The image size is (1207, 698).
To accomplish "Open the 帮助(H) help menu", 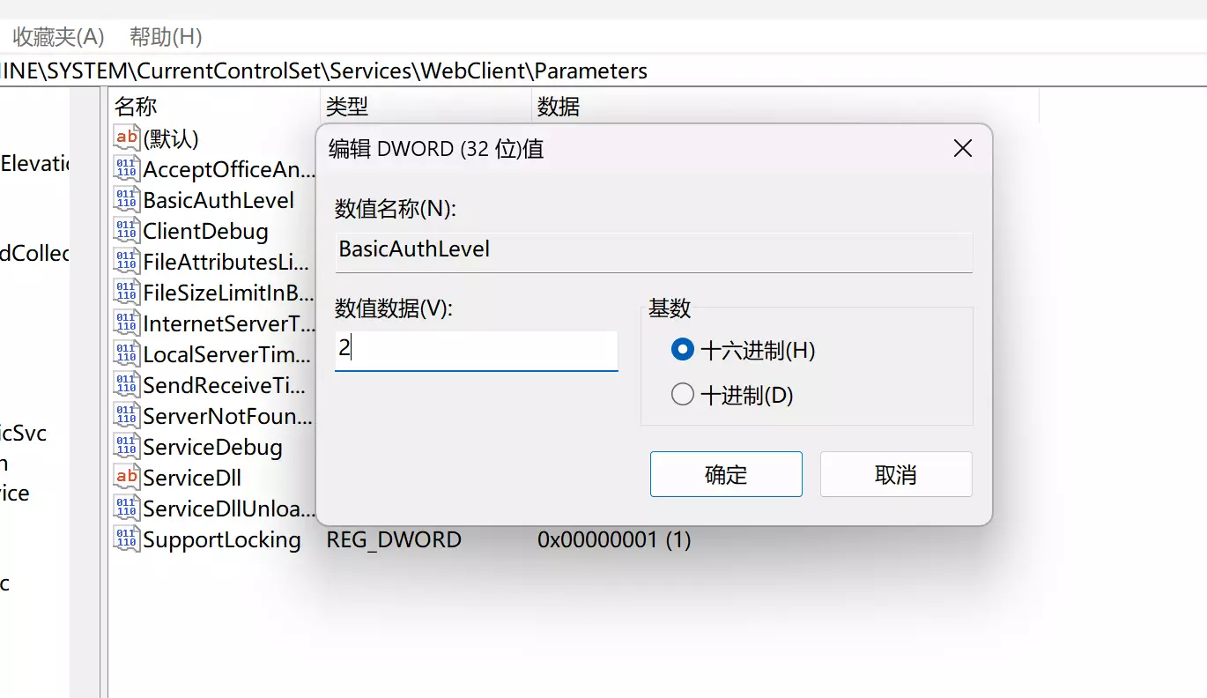I will click(166, 37).
